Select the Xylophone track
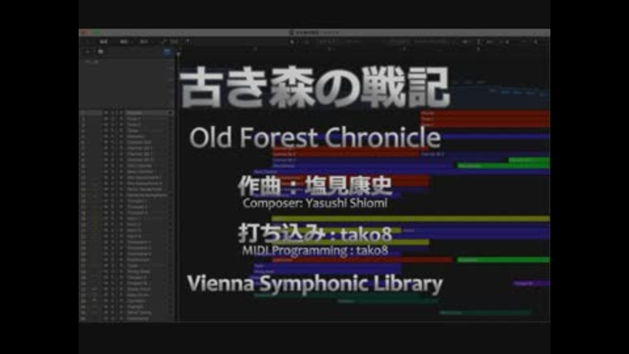The image size is (629, 354). coord(126,319)
